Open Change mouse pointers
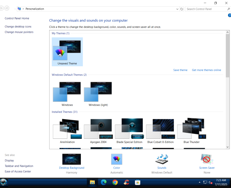This screenshot has height=188, width=231. (x=19, y=32)
